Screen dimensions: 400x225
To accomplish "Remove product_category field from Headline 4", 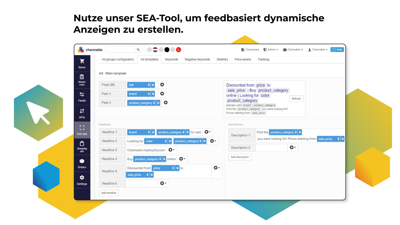I will [164, 159].
